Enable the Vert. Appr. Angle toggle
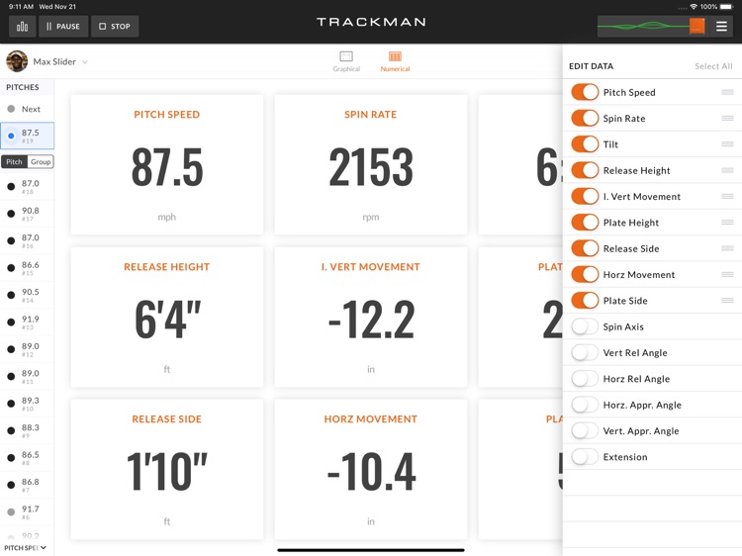Viewport: 742px width, 556px height. 585,430
